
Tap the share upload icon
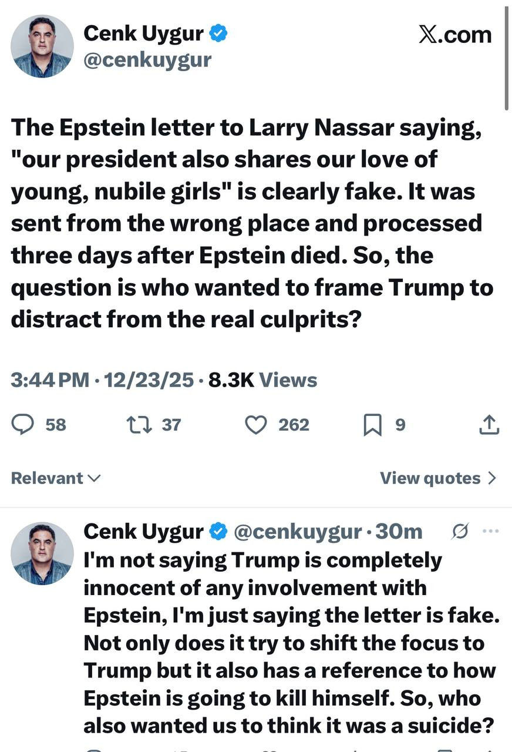489,424
